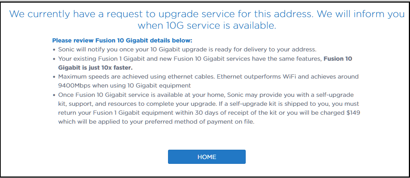Click the upgrade request headline text
This screenshot has height=178, width=410.
(x=207, y=20)
